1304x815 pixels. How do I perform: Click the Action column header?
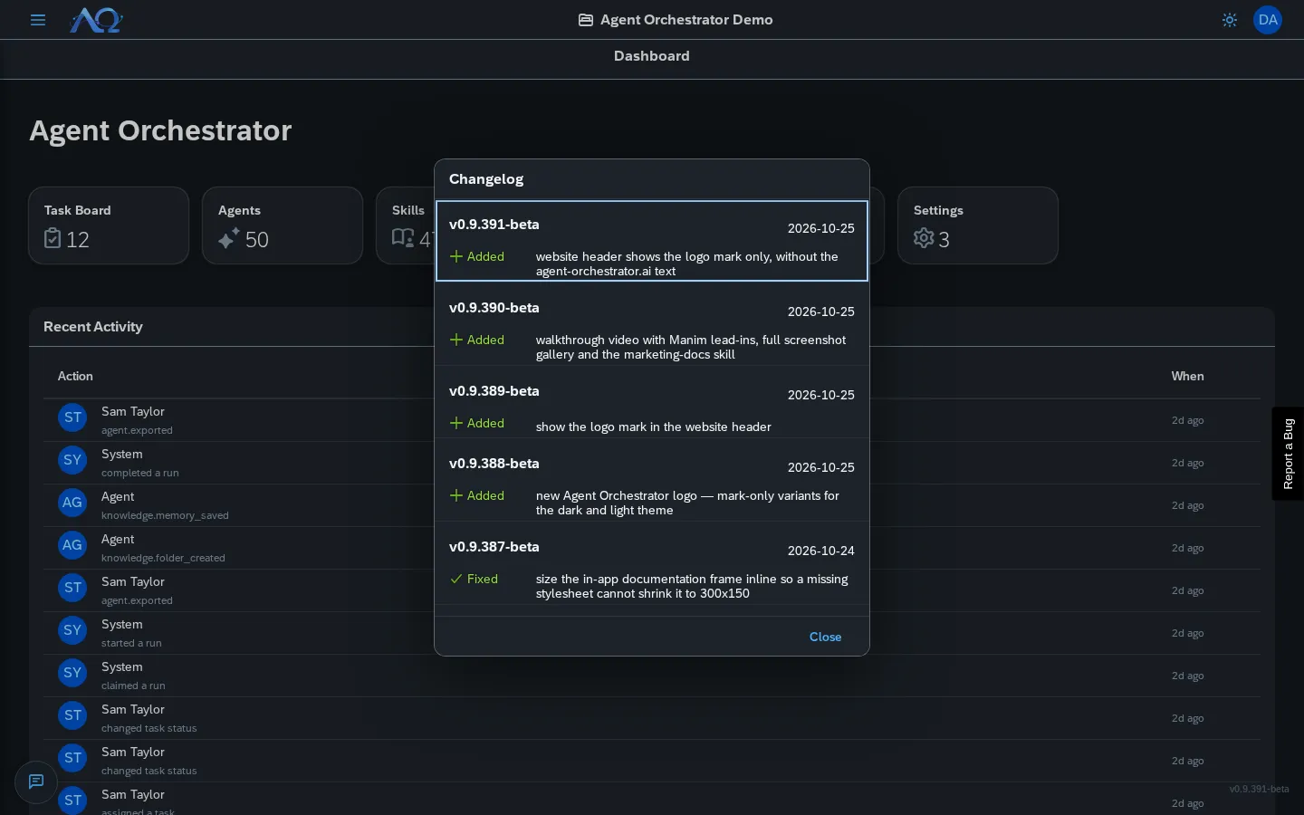[75, 376]
